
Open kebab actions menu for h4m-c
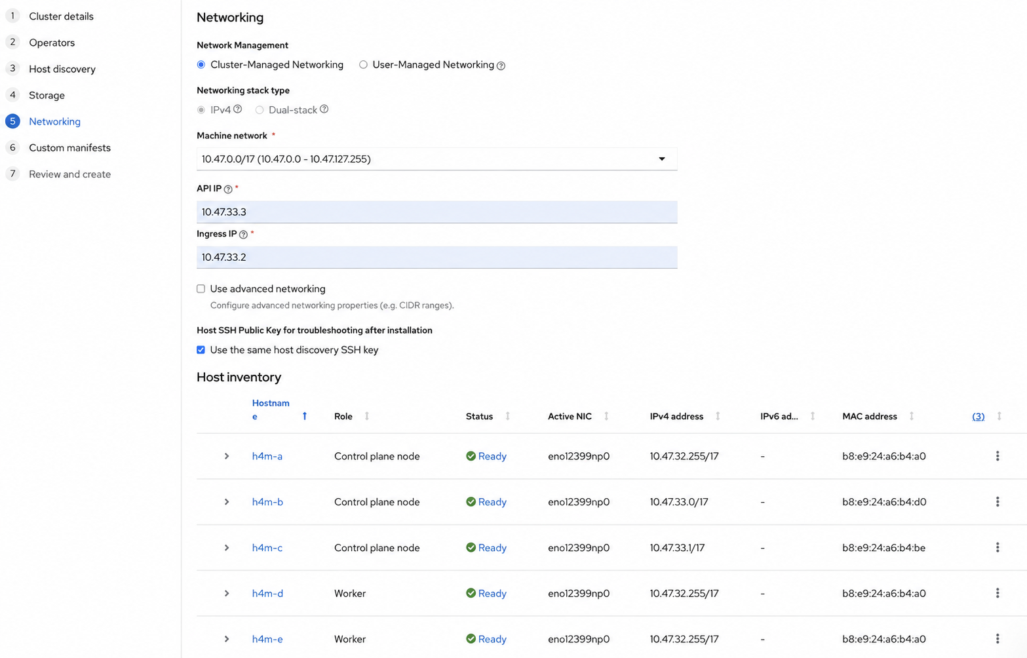(998, 548)
